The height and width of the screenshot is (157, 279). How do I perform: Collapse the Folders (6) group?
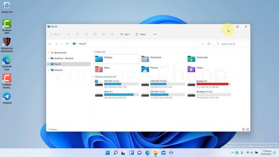93,52
